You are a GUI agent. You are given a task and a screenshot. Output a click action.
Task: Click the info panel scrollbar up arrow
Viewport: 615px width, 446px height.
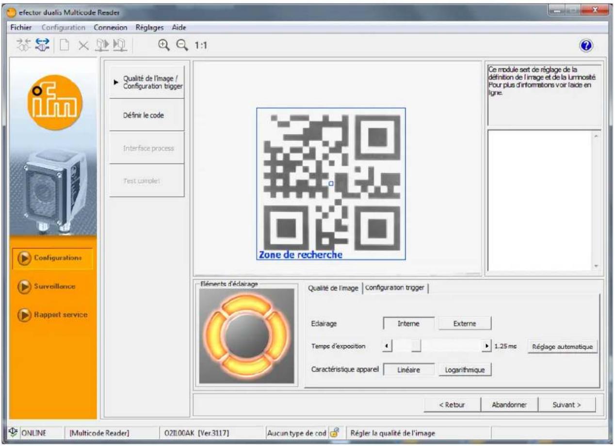[x=597, y=136]
